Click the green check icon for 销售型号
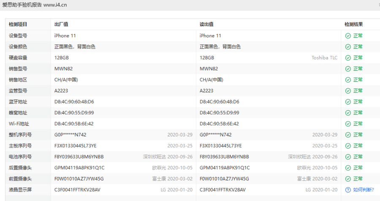This screenshot has width=380, height=201. click(348, 69)
